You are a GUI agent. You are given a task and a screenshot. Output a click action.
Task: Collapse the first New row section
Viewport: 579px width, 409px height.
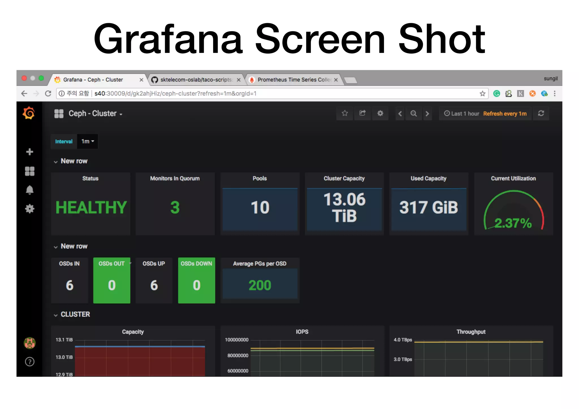(x=74, y=161)
